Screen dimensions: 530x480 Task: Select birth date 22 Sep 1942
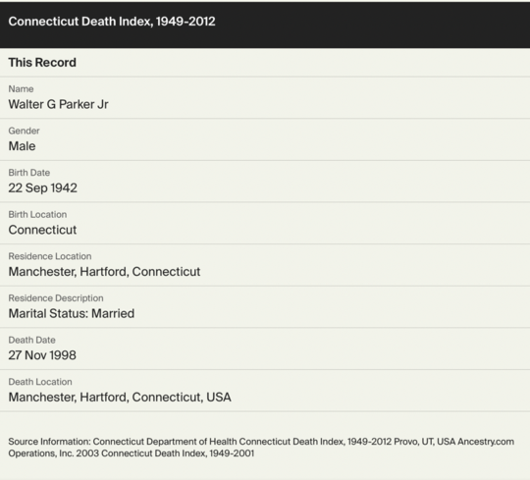[x=43, y=187]
